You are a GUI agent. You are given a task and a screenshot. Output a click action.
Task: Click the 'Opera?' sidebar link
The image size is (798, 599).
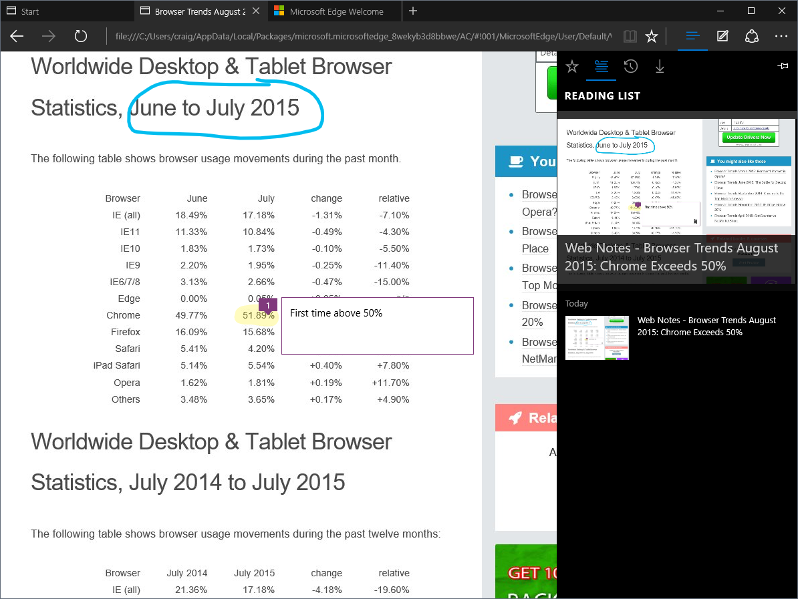tap(539, 212)
